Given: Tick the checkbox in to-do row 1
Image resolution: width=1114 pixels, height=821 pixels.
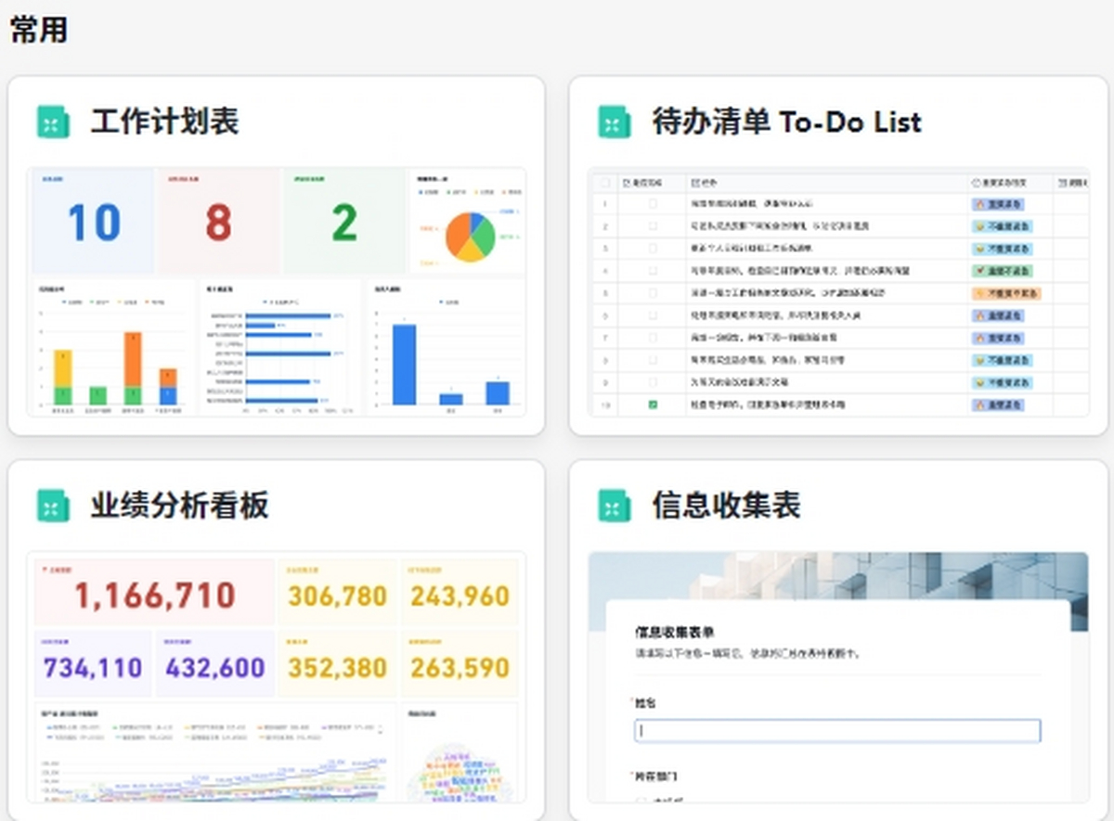Looking at the screenshot, I should point(653,203).
